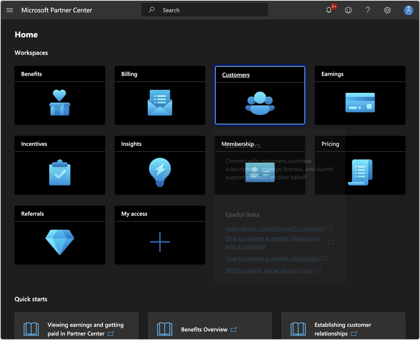Image resolution: width=420 pixels, height=340 pixels.
Task: Add a workspace with My access plus
Action: click(160, 242)
